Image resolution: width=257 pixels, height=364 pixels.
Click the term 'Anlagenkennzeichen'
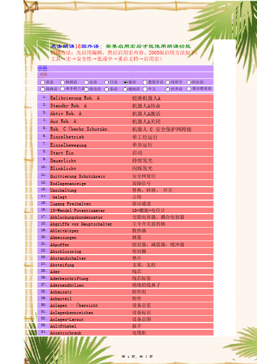(72, 313)
